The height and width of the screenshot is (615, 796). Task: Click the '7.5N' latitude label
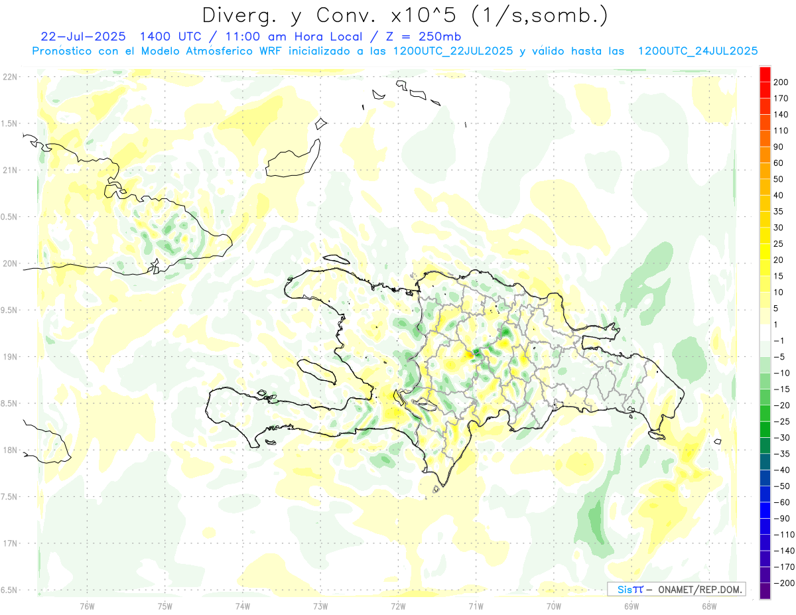[x=10, y=497]
